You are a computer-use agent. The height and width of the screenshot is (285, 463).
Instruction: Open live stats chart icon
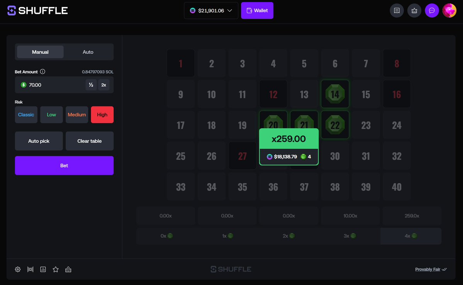click(x=43, y=269)
